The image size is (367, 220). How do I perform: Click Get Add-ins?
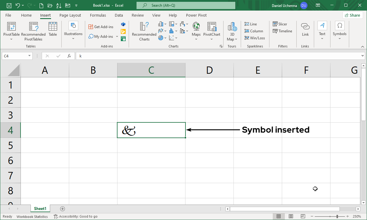(101, 27)
